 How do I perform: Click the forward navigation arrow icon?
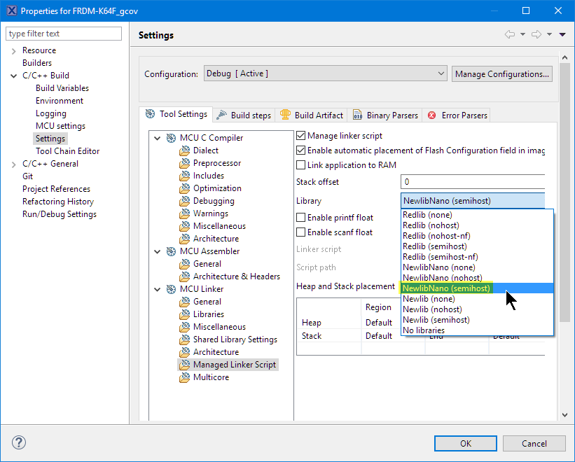[x=536, y=35]
